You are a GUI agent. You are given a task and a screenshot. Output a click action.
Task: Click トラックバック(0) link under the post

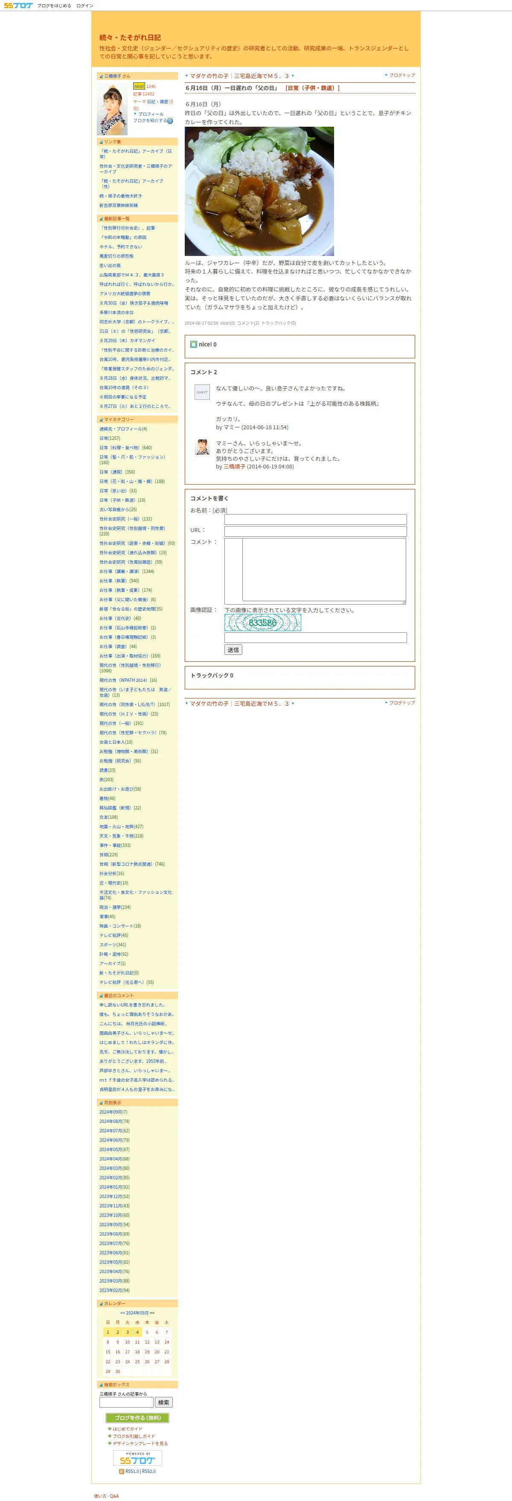pyautogui.click(x=279, y=323)
